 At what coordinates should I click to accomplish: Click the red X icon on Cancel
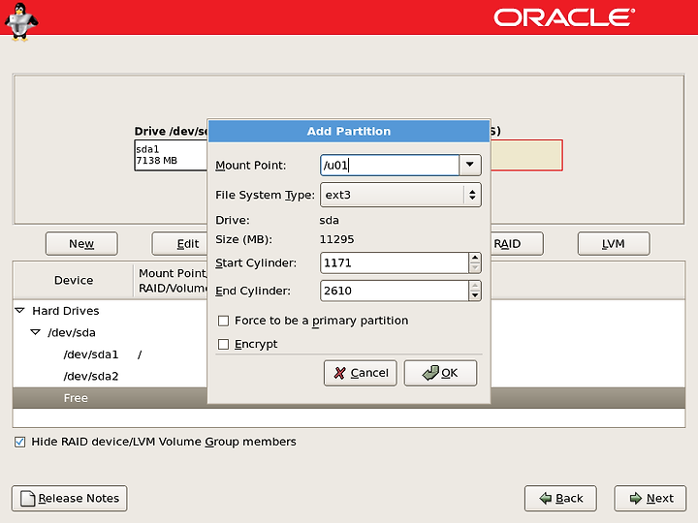(339, 373)
